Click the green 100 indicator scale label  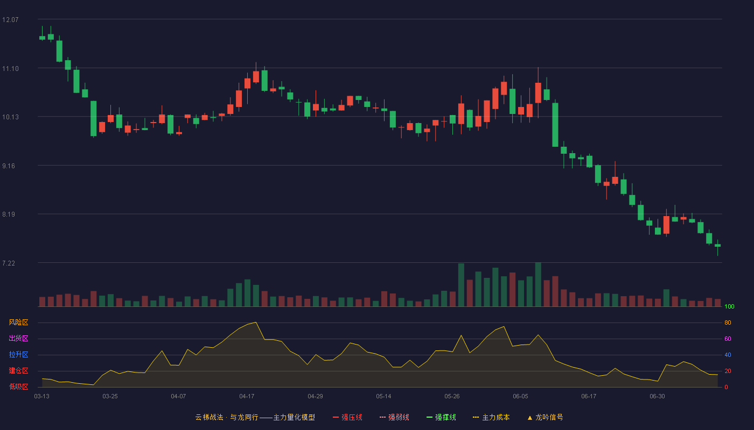pyautogui.click(x=729, y=307)
